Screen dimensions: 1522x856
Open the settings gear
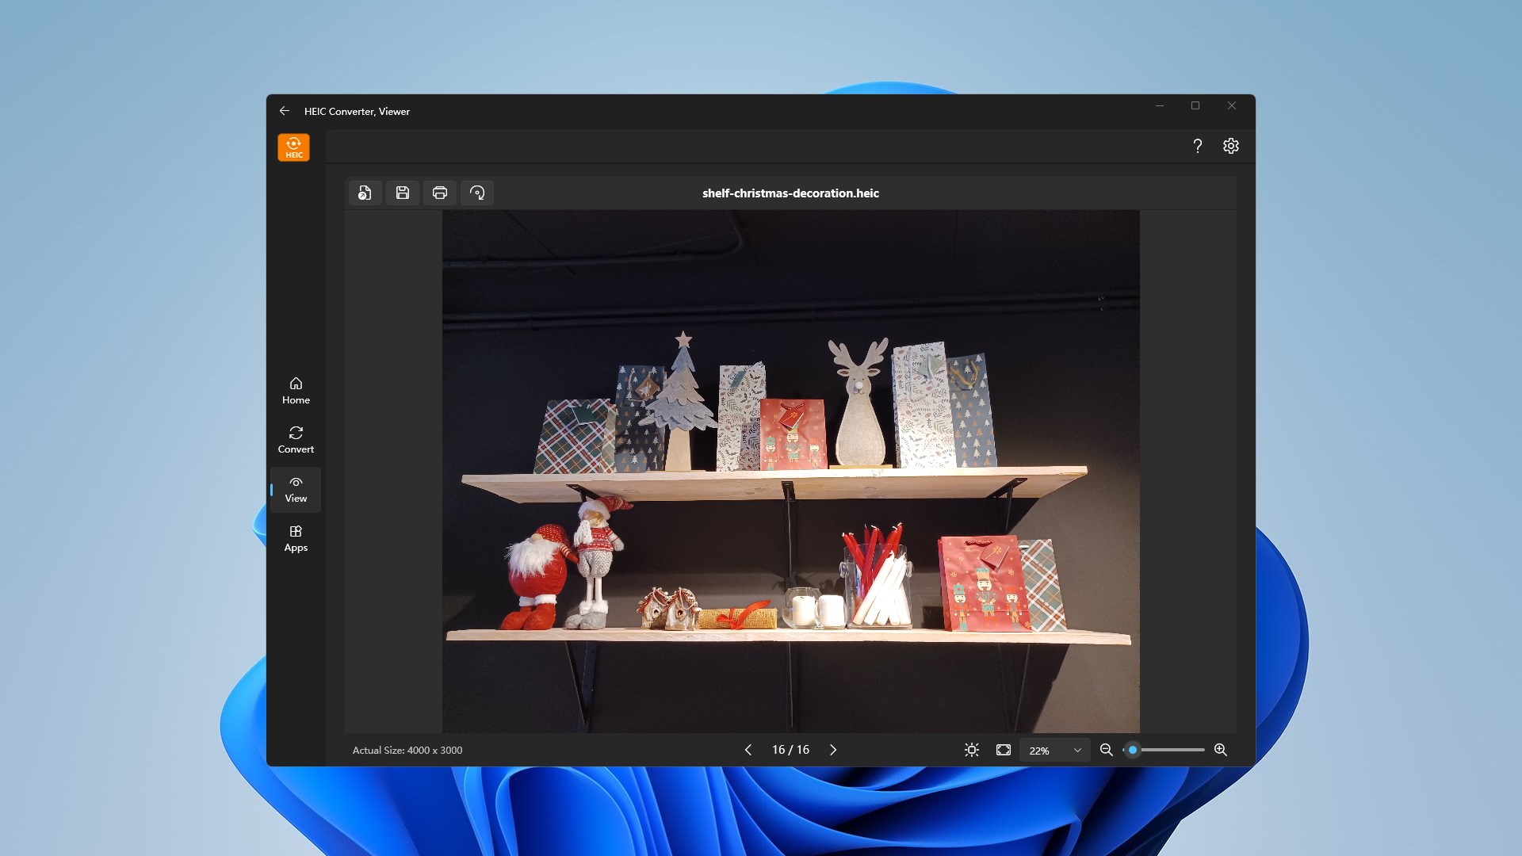tap(1231, 146)
